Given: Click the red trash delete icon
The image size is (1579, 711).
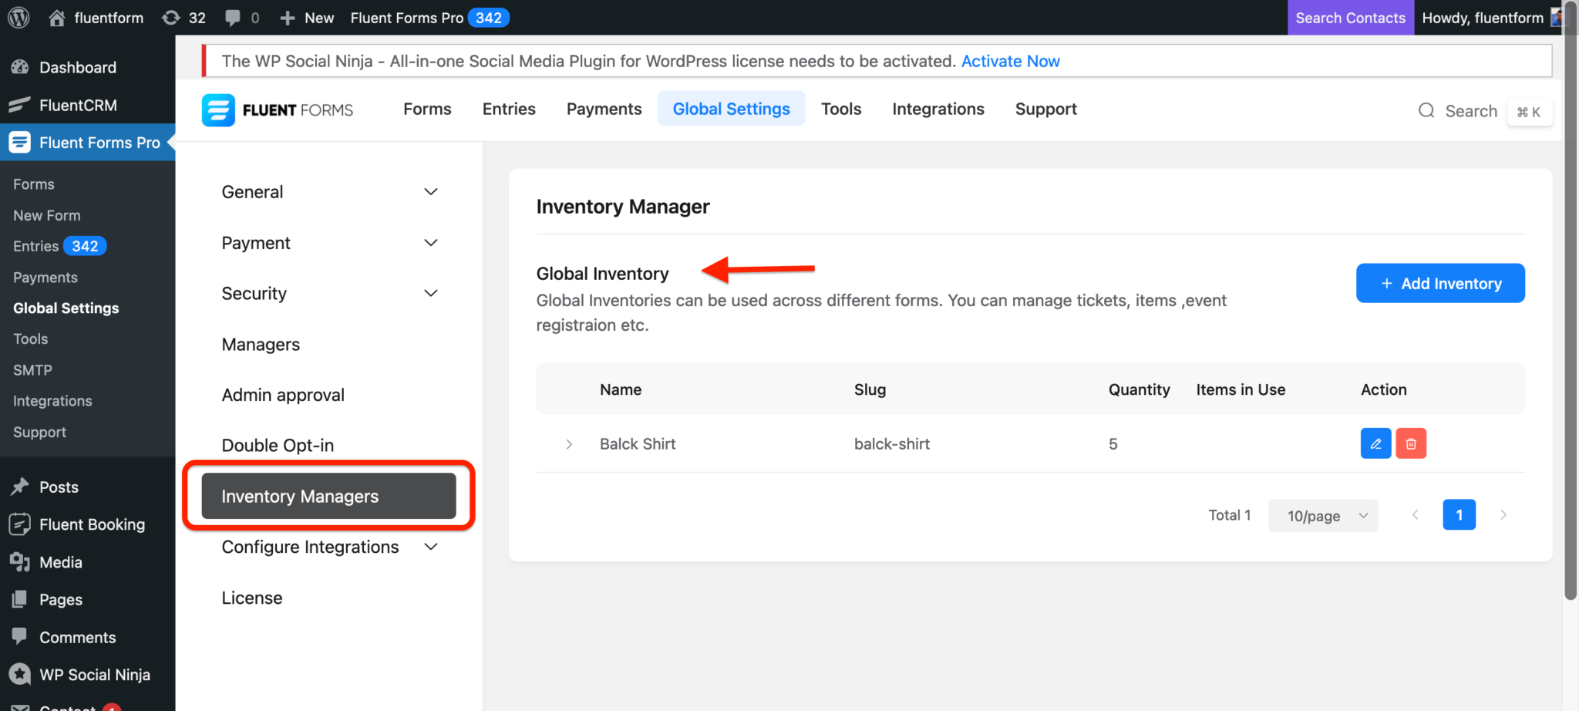Looking at the screenshot, I should click(1410, 443).
